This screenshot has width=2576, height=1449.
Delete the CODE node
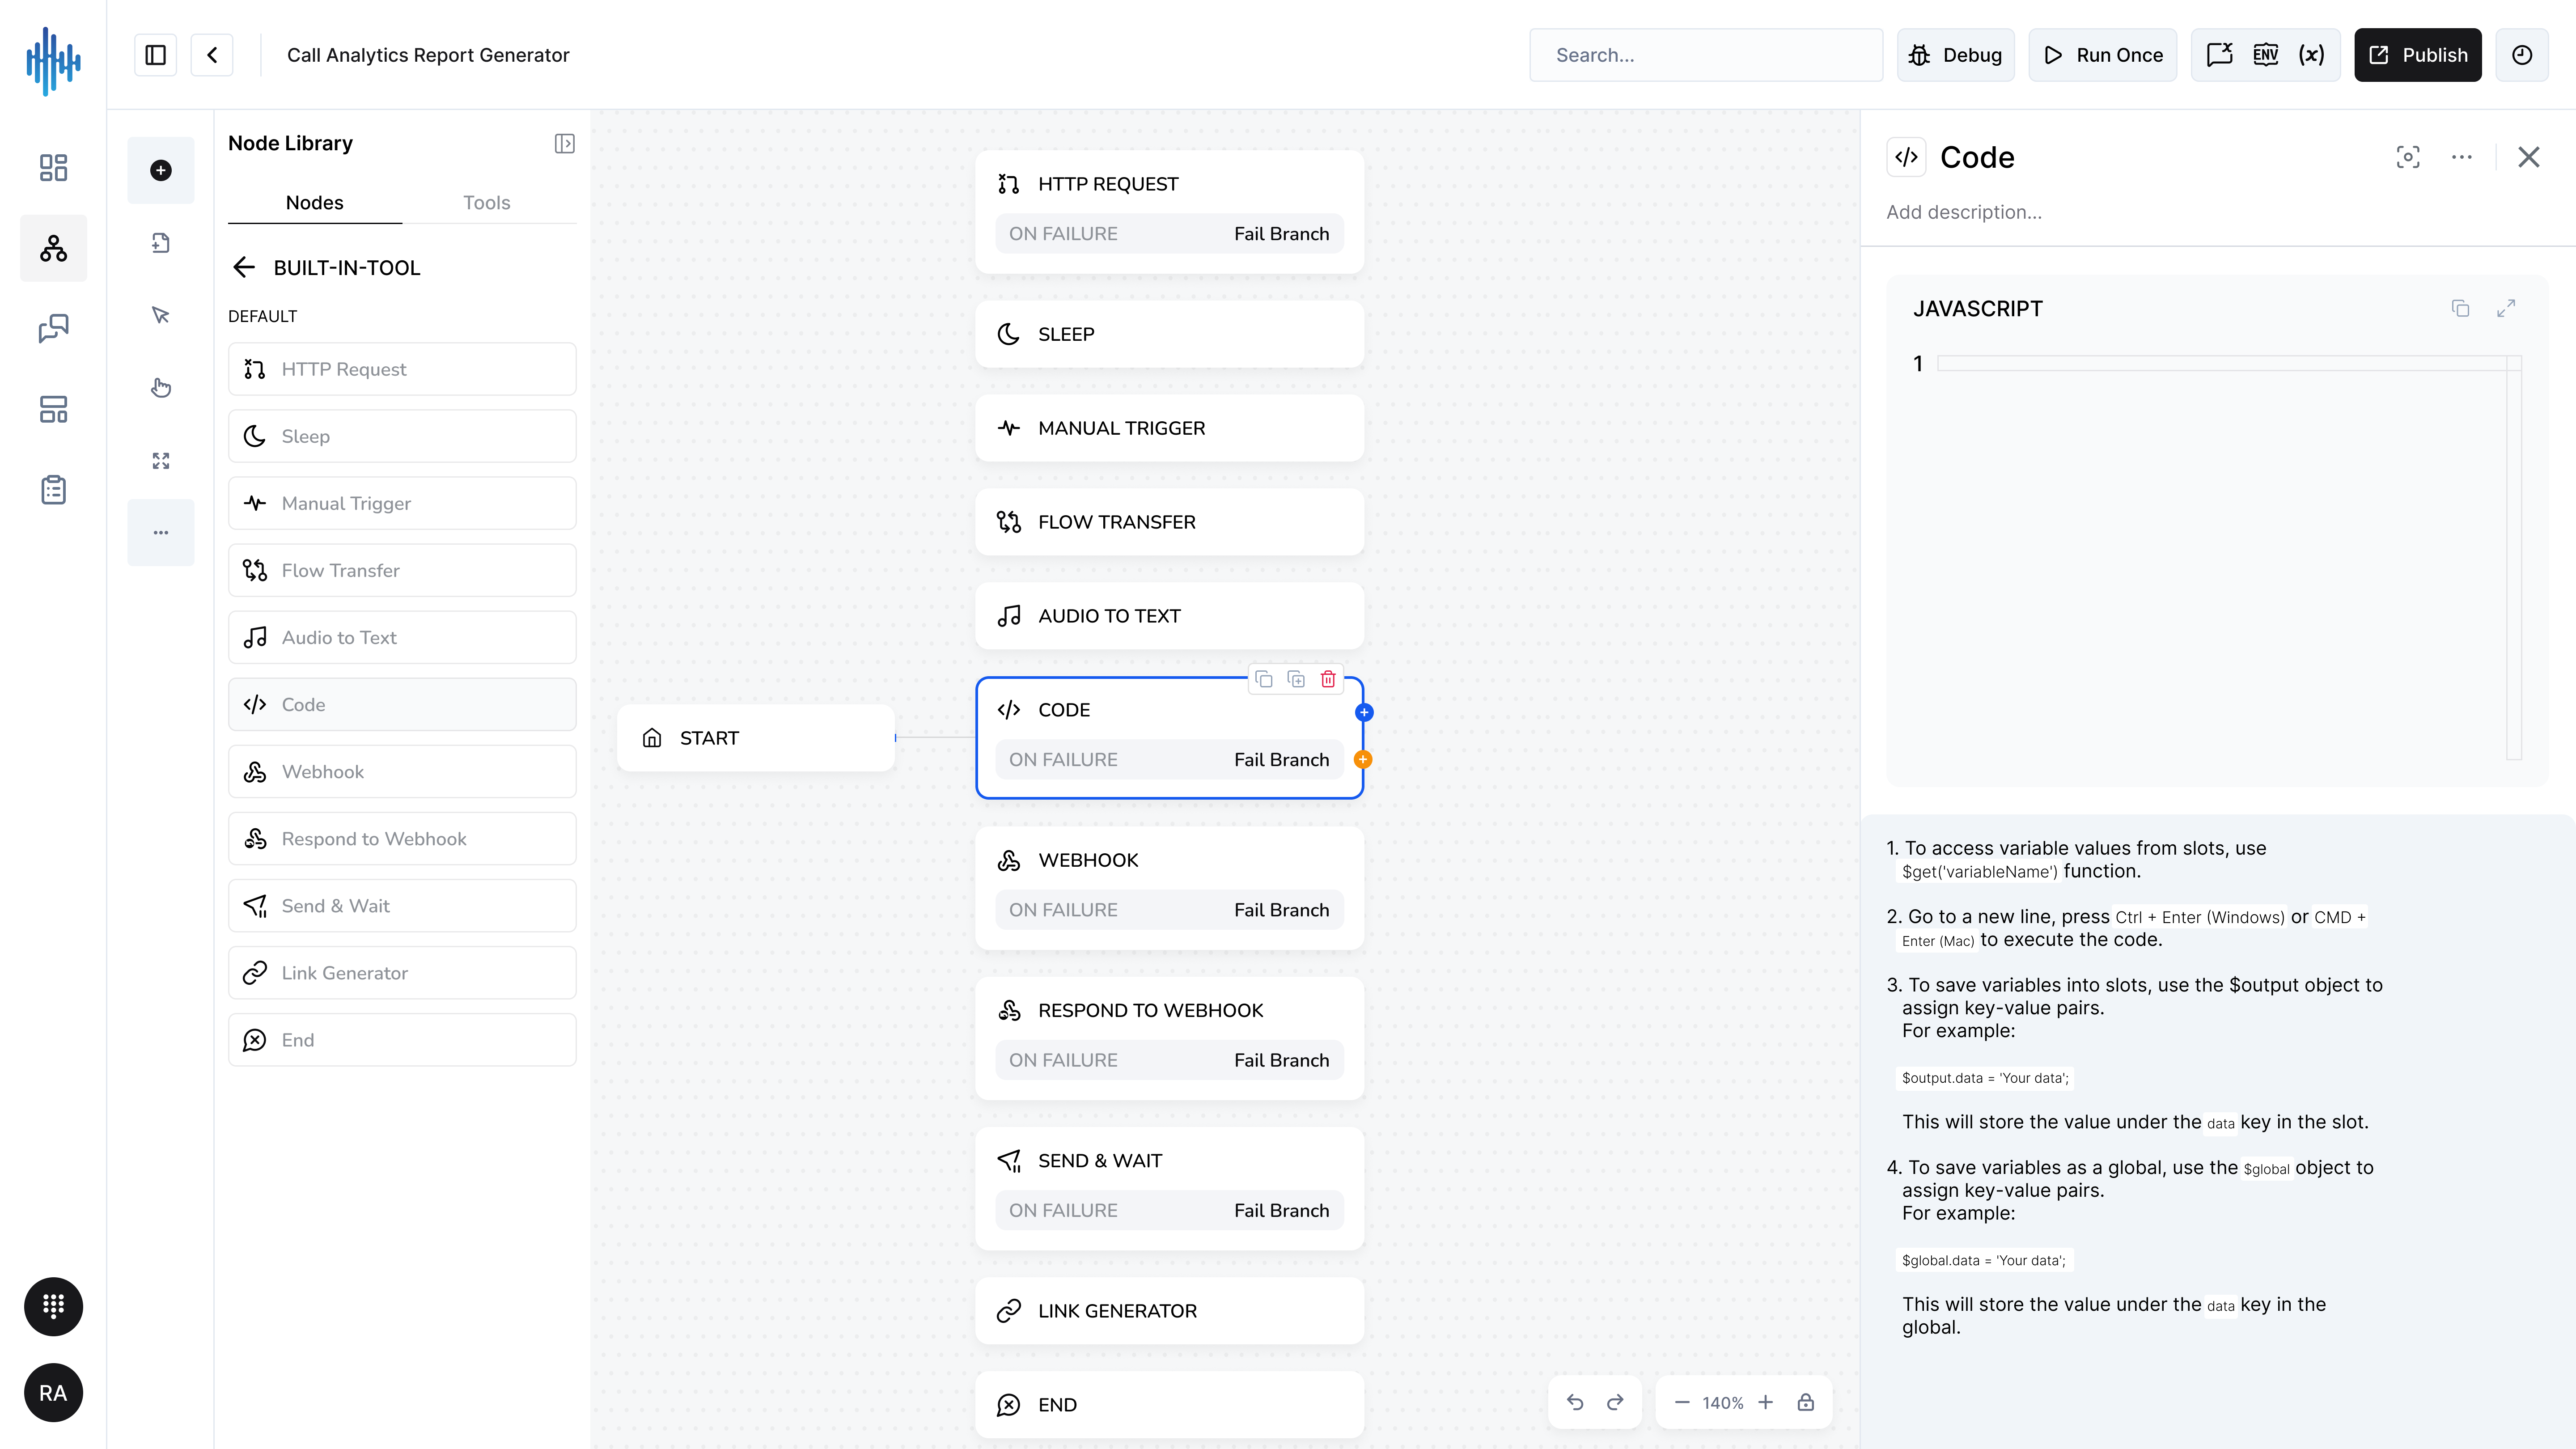point(1328,680)
